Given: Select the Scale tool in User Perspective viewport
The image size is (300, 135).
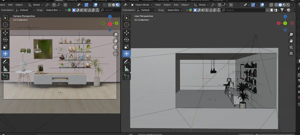Looking at the screenshot, I should coord(126,47).
